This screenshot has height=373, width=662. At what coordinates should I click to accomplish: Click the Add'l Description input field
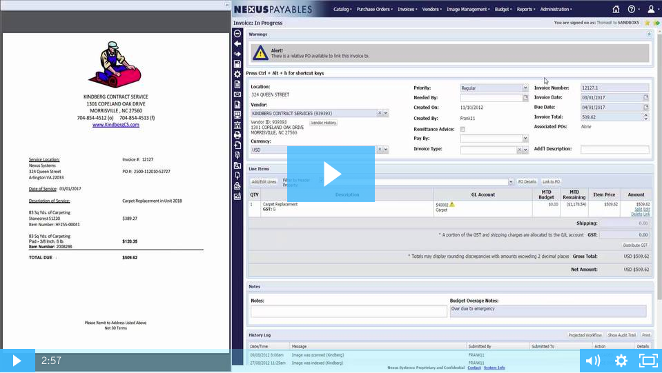point(614,149)
